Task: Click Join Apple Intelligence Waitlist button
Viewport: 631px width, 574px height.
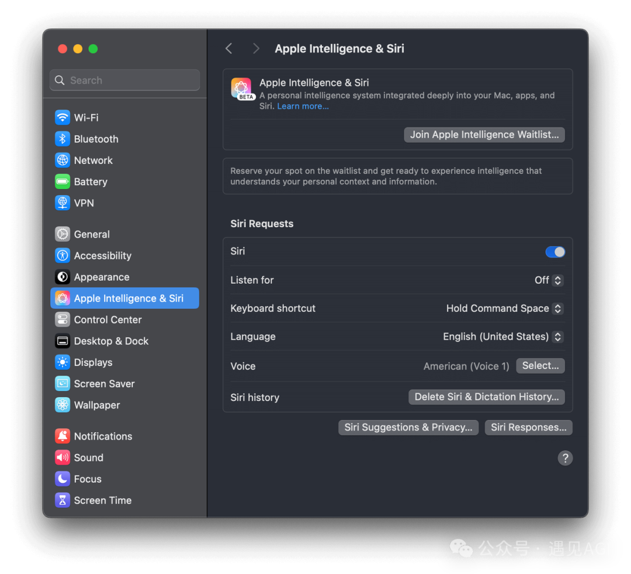Action: tap(484, 134)
